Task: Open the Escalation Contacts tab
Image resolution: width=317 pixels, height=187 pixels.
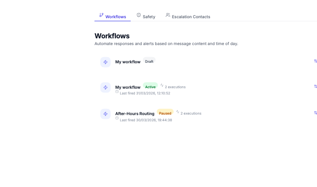Action: tap(188, 16)
